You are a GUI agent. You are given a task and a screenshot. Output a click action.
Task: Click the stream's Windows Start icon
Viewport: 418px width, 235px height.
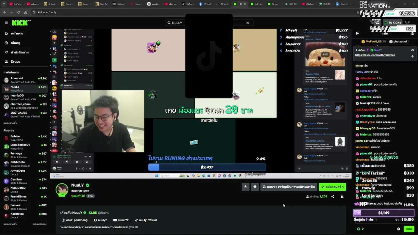pos(157,176)
